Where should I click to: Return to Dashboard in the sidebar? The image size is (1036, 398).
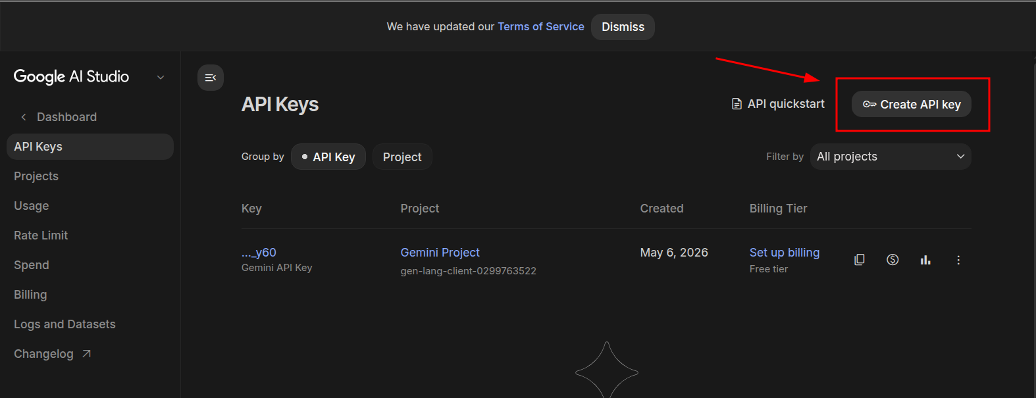click(66, 117)
